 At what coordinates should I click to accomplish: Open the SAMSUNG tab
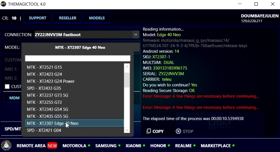106,146
